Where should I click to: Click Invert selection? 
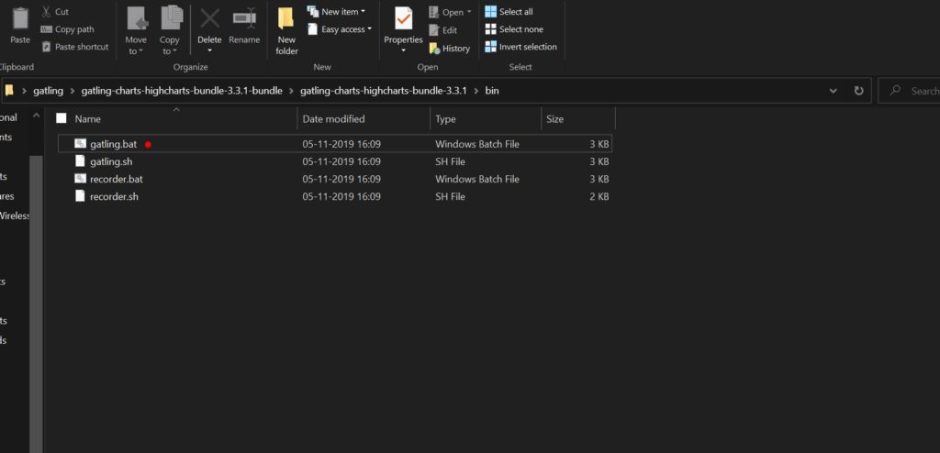click(520, 47)
